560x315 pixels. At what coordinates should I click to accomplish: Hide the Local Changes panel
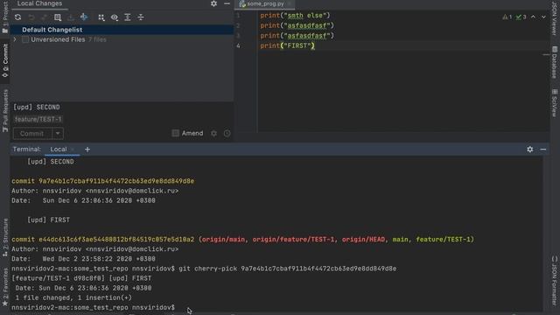(x=227, y=3)
